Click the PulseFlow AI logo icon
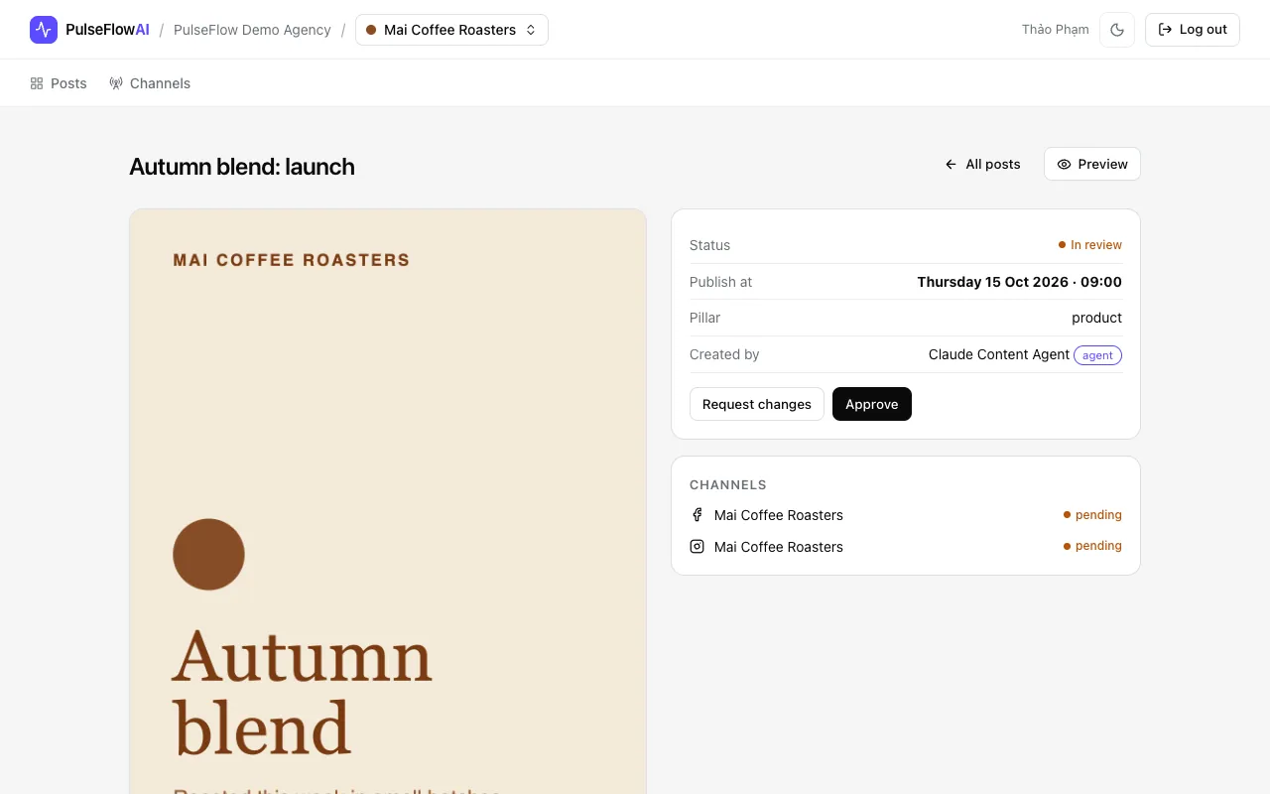Image resolution: width=1270 pixels, height=794 pixels. (x=44, y=30)
